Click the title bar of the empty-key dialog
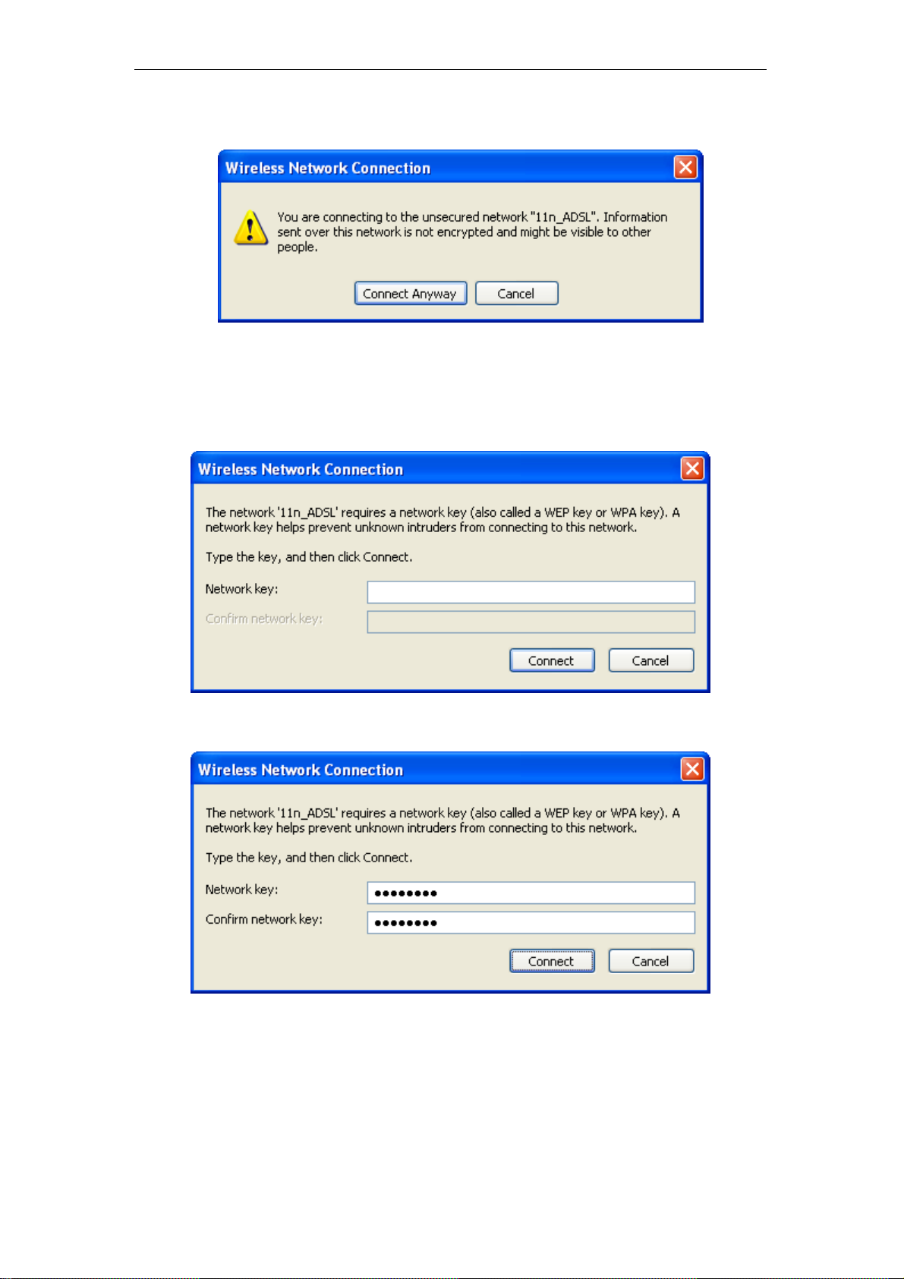Viewport: 904px width, 1279px height. point(436,468)
